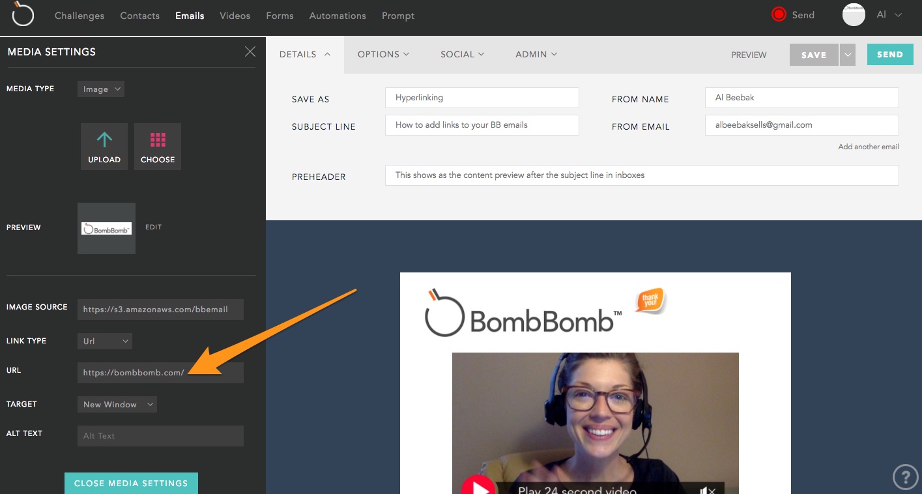Collapse the Details section

304,54
